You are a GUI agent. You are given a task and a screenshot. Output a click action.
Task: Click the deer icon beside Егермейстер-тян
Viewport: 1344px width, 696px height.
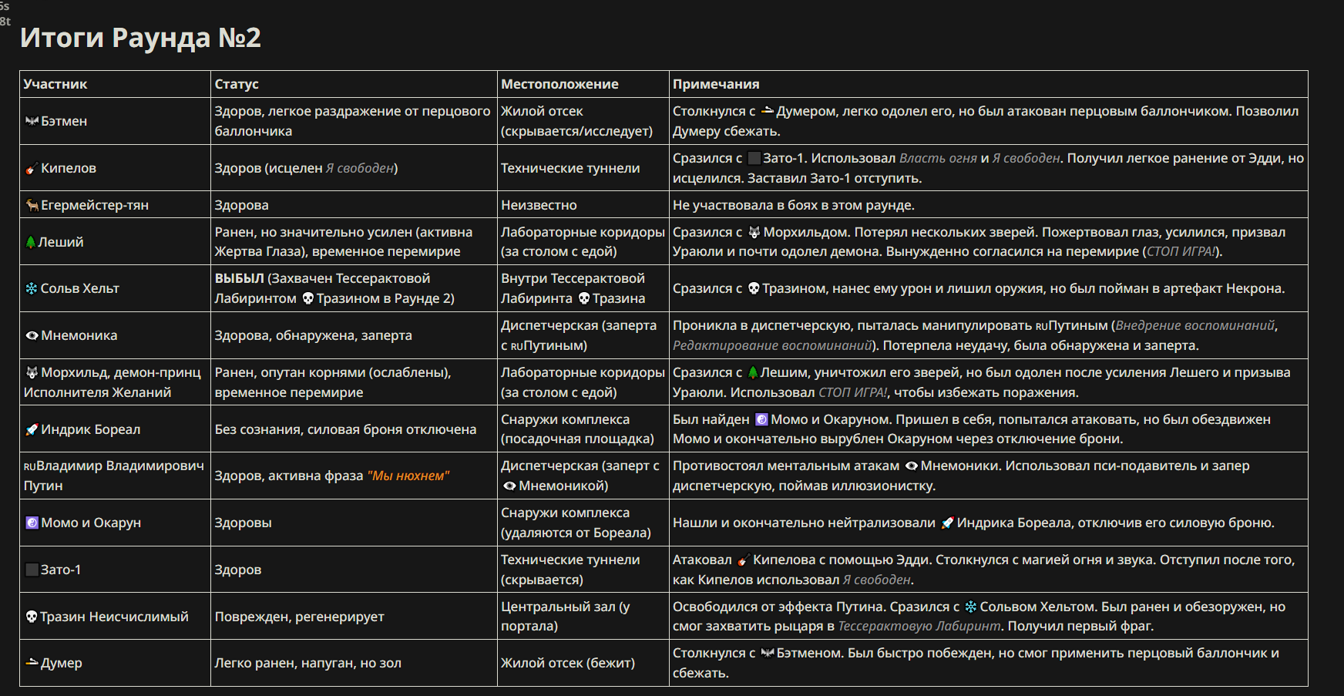tap(32, 206)
